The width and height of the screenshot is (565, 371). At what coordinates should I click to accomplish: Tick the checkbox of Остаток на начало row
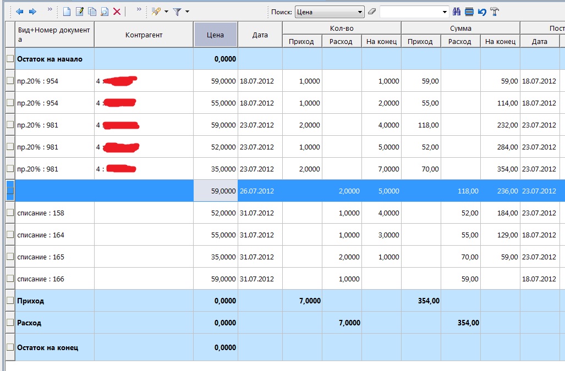pyautogui.click(x=10, y=58)
